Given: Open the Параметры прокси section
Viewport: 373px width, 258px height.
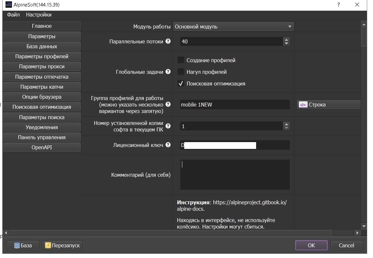Looking at the screenshot, I should coord(42,67).
